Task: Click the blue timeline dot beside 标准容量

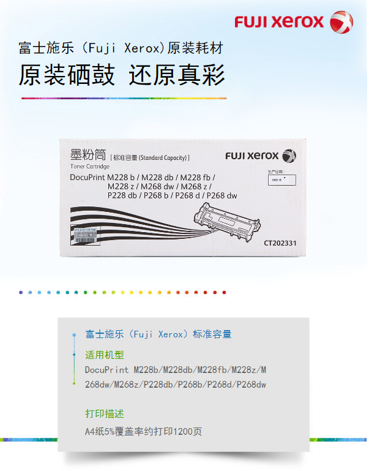Action: (x=74, y=334)
